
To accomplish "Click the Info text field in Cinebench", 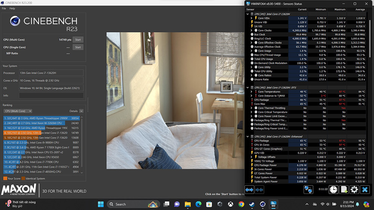I will click(x=51, y=95).
